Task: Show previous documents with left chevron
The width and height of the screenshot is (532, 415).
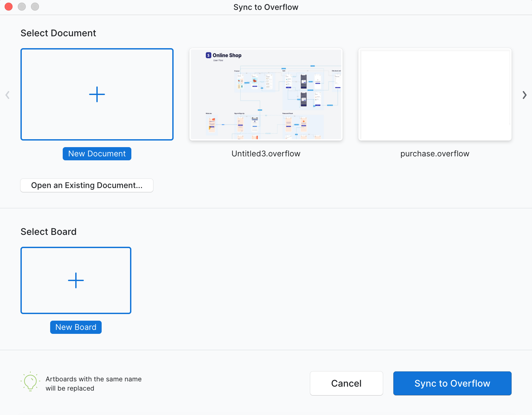Action: pos(8,95)
